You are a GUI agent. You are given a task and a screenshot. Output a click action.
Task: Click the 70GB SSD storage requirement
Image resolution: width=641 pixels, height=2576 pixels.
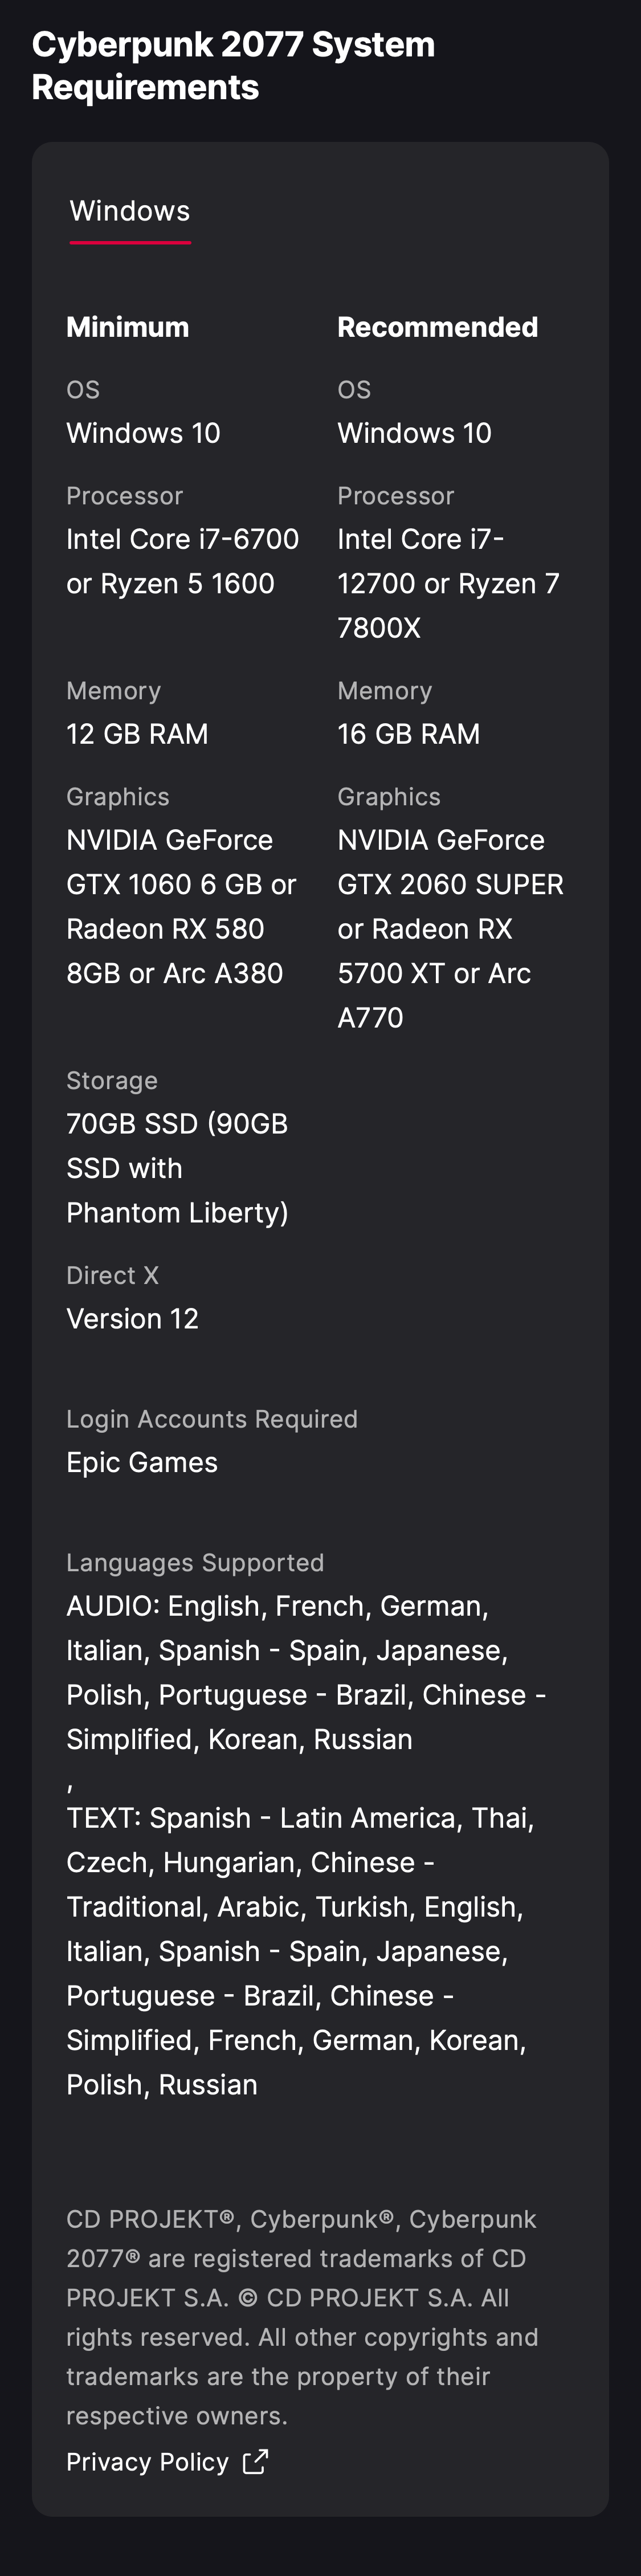176,1123
